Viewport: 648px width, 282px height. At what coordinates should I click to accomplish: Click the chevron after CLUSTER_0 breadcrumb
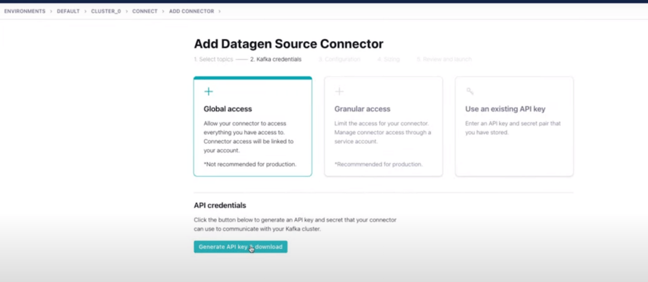tap(126, 11)
